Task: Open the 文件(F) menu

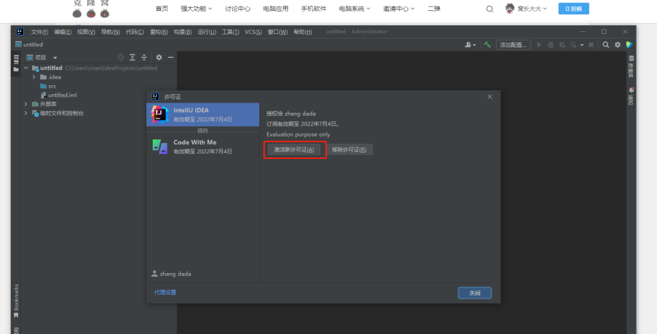Action: click(39, 32)
